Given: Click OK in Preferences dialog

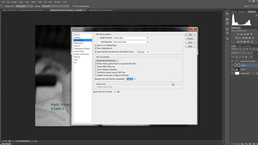Looking at the screenshot, I should 190,35.
